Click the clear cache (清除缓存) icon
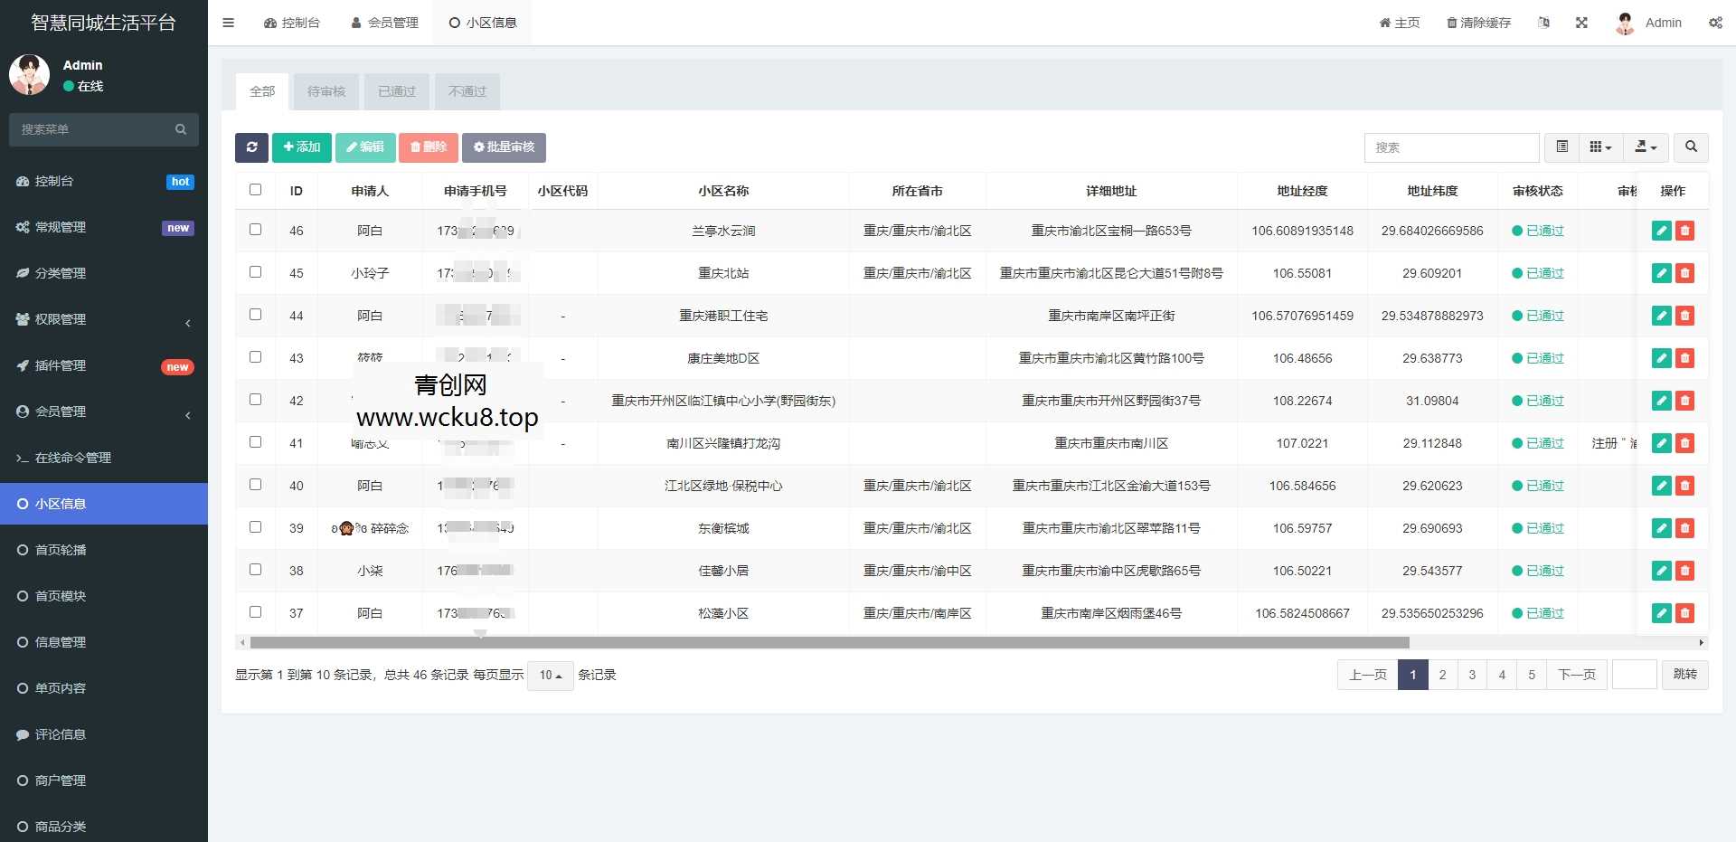This screenshot has height=842, width=1736. [1478, 23]
